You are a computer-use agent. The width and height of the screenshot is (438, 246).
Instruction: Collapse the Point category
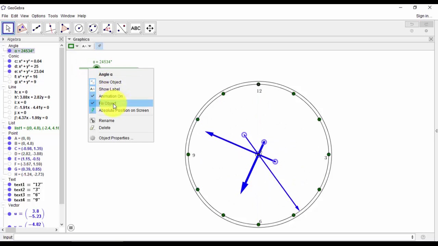pos(4,133)
